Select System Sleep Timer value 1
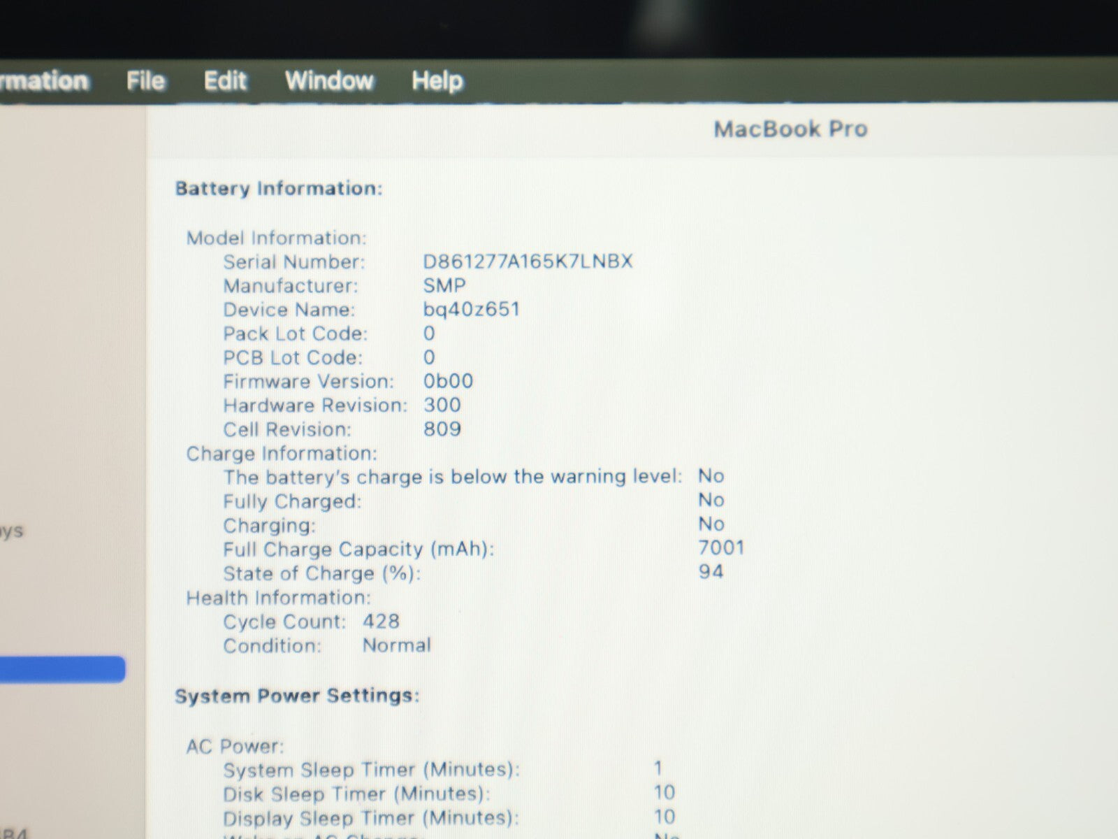1118x839 pixels. pos(658,768)
